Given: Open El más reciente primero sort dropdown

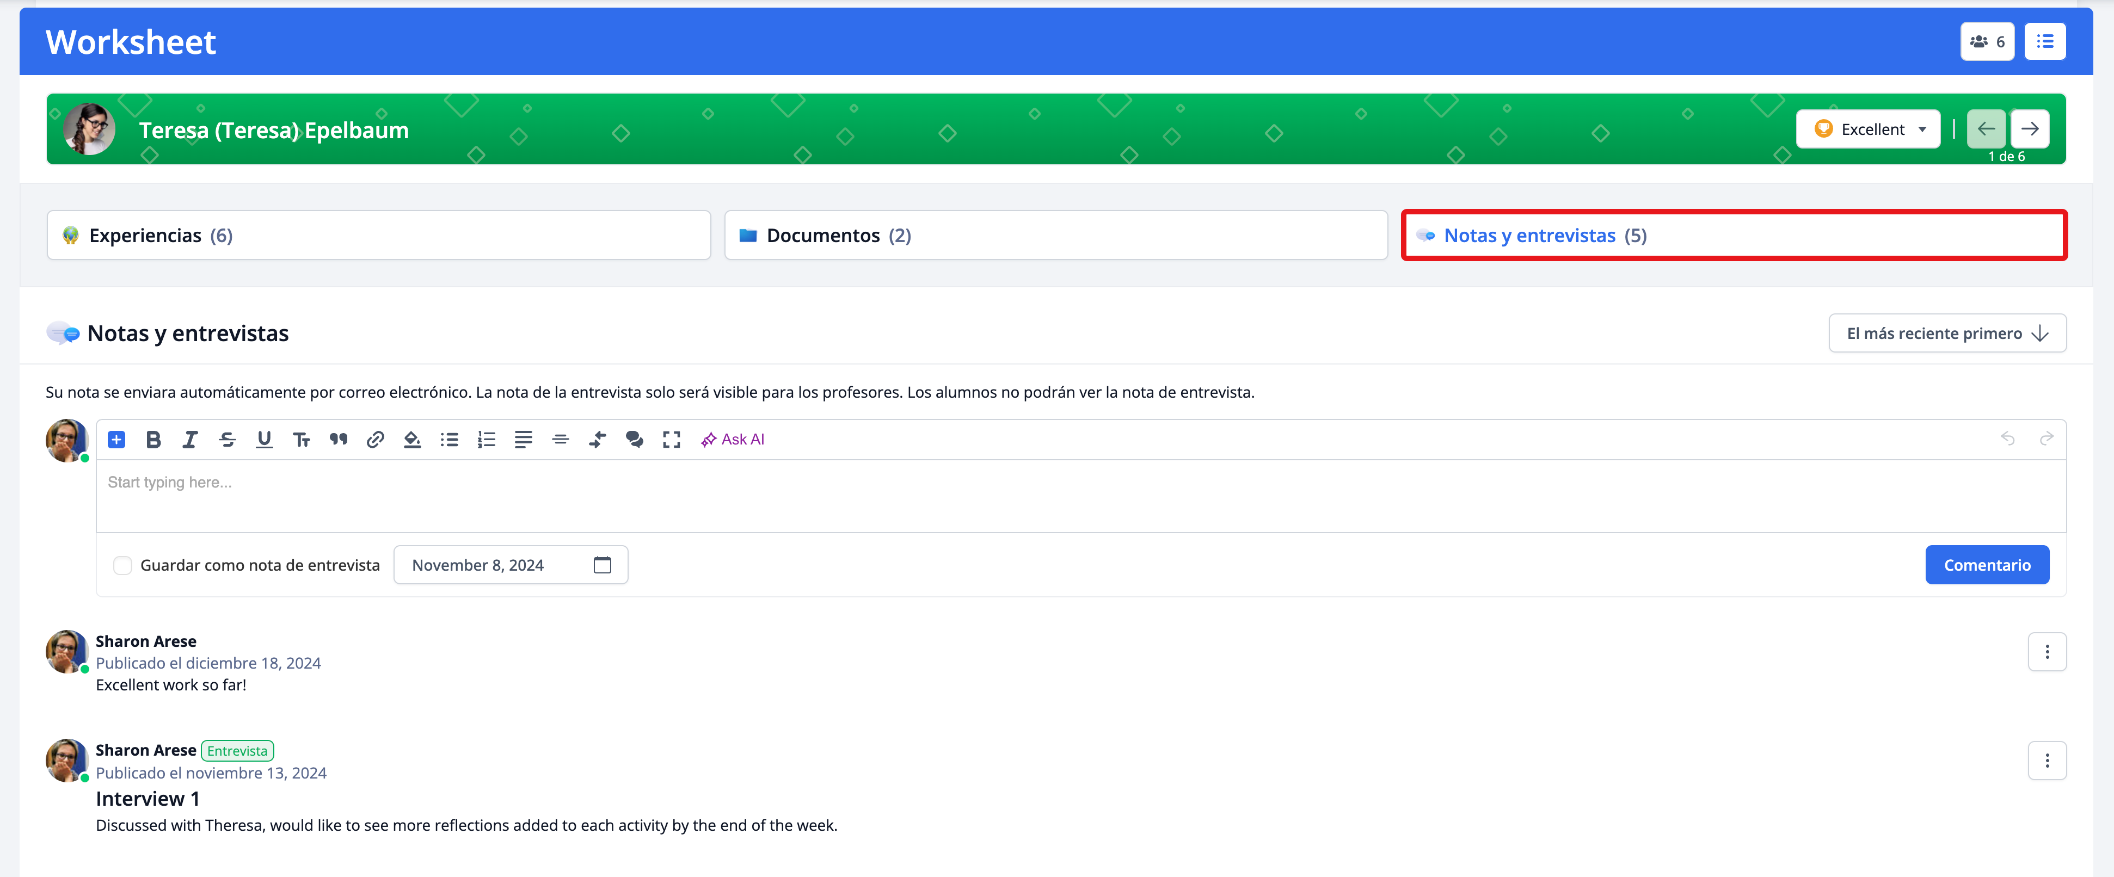Looking at the screenshot, I should tap(1946, 333).
